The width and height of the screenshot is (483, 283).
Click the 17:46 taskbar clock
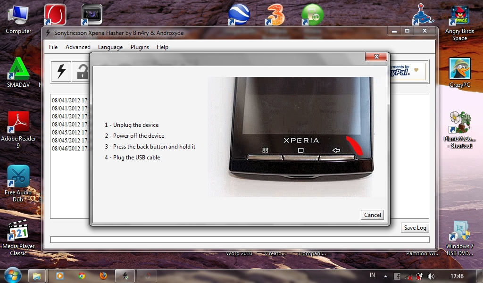[457, 276]
